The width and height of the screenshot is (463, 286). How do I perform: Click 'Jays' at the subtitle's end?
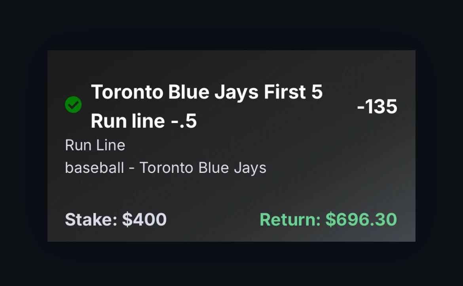(x=250, y=168)
